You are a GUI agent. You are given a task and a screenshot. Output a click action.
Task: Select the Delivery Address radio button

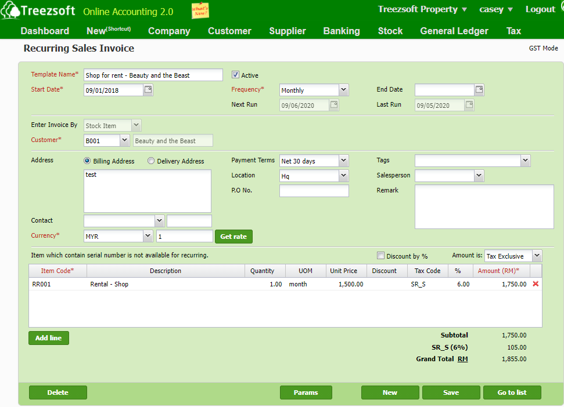point(150,161)
